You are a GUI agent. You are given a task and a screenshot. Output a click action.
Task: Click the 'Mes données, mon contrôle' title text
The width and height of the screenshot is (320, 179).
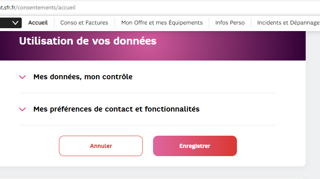[x=83, y=77]
